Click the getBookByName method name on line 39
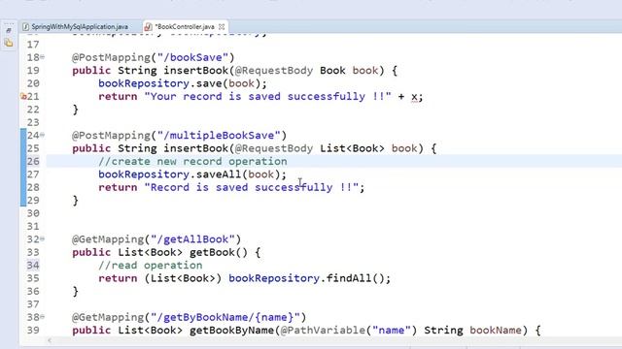This screenshot has width=622, height=349. coord(231,331)
